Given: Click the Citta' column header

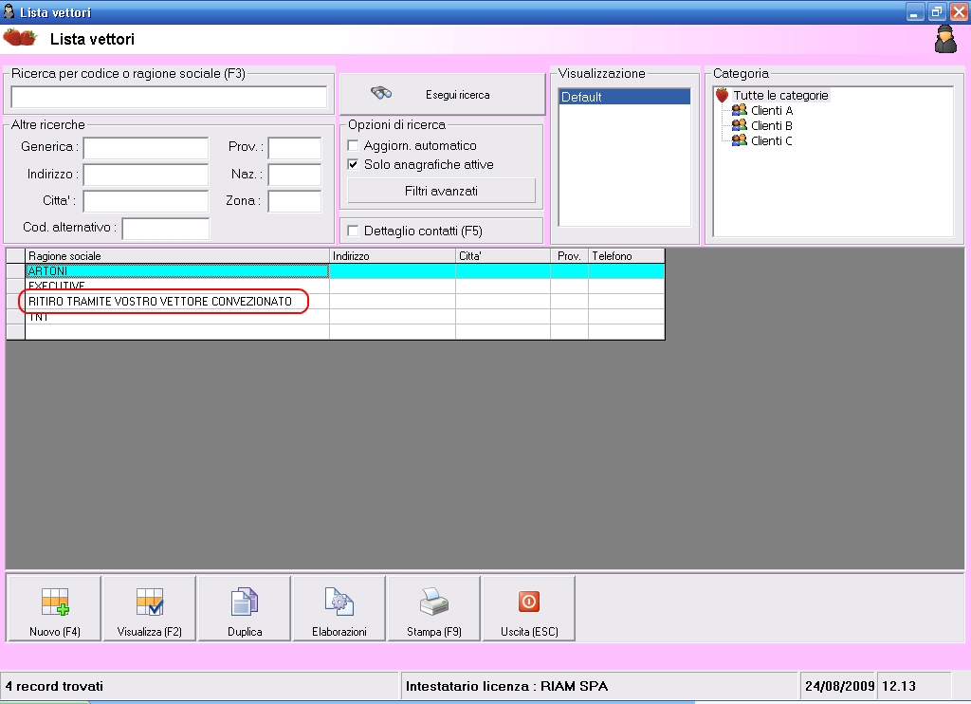Looking at the screenshot, I should [x=503, y=256].
